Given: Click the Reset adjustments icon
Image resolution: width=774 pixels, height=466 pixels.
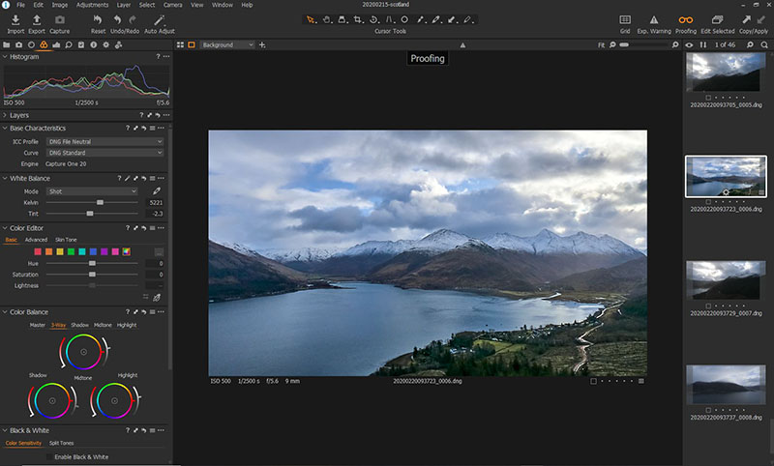Looking at the screenshot, I should click(98, 19).
